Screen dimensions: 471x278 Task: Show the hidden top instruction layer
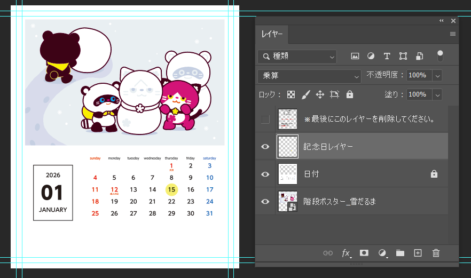point(265,119)
